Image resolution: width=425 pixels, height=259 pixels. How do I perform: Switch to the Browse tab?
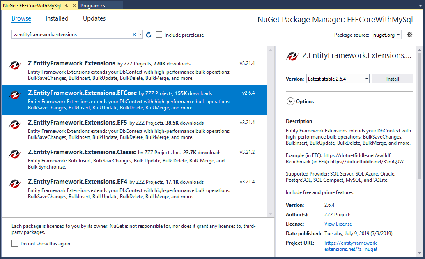click(21, 18)
